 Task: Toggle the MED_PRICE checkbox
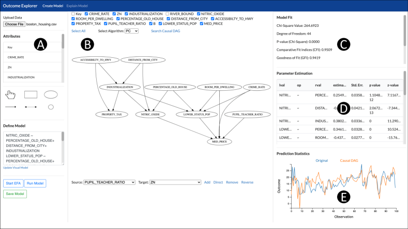pos(201,24)
